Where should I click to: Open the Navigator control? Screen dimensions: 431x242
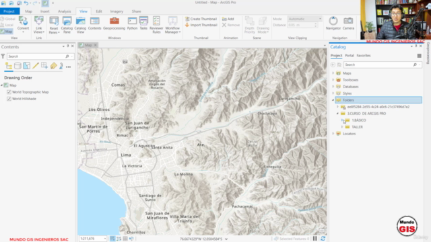[x=333, y=24]
